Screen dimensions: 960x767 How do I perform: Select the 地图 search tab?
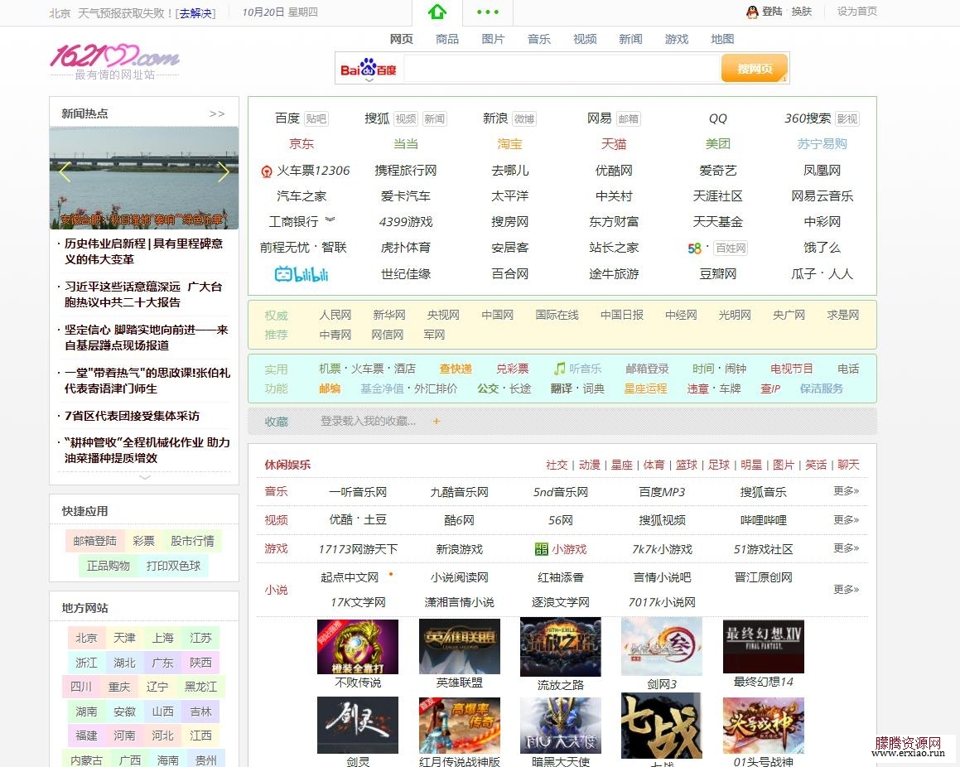pyautogui.click(x=722, y=39)
